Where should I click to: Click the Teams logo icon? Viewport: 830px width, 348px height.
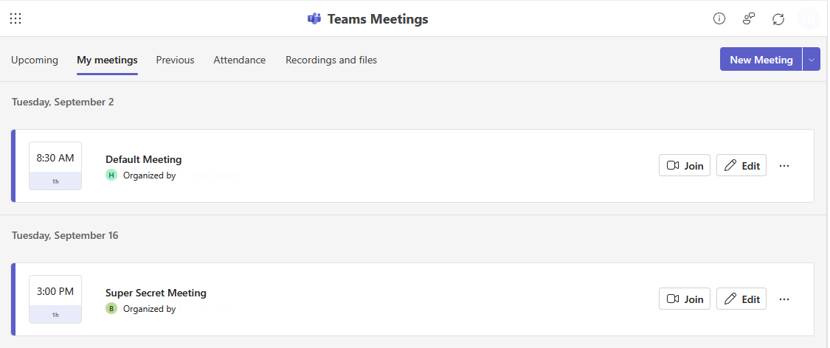[314, 19]
